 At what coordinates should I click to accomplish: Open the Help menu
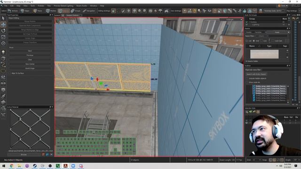click(x=102, y=6)
